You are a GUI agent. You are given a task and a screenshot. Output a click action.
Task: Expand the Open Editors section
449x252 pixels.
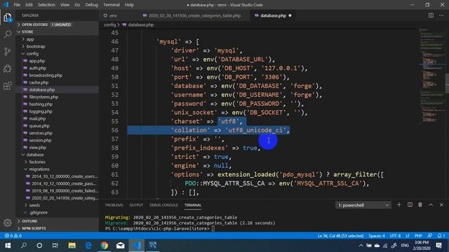click(x=58, y=24)
